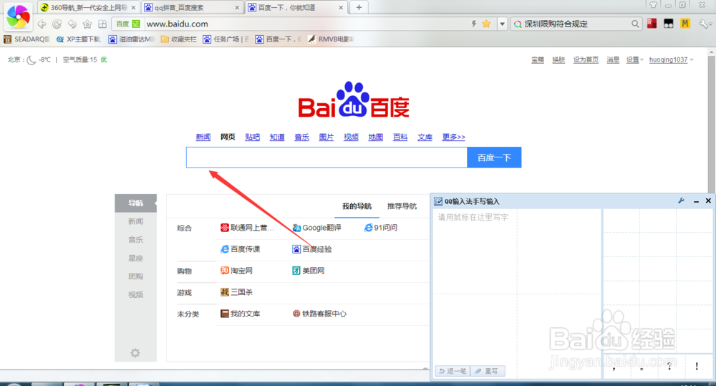Click the 360 browser colorful logo
Screen dimensions: 716x386
pyautogui.click(x=18, y=16)
